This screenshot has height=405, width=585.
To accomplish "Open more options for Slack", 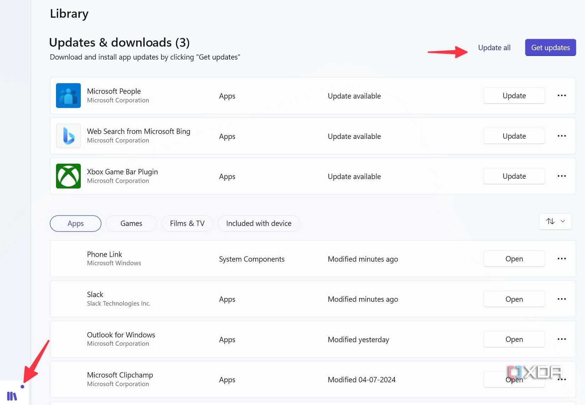I will [562, 299].
